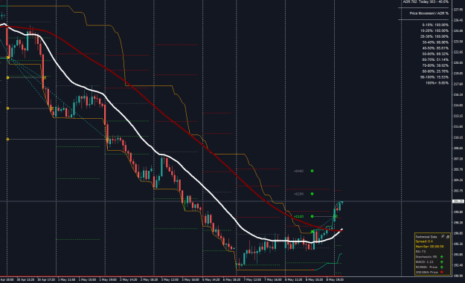Select the +8460 profit target label
This screenshot has height=283, width=465.
click(x=298, y=171)
